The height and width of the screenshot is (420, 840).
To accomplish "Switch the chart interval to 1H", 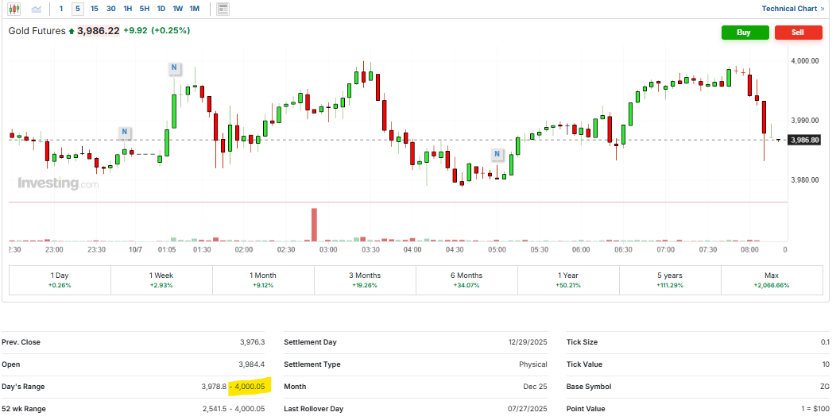I will [128, 9].
